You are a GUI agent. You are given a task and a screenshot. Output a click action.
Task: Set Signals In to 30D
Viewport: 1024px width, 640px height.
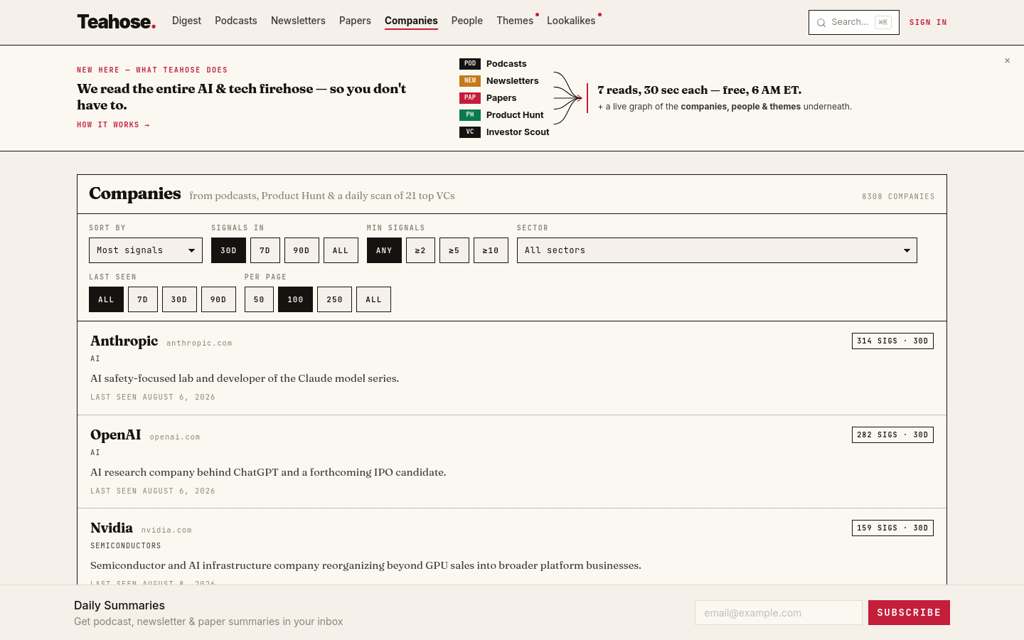228,250
